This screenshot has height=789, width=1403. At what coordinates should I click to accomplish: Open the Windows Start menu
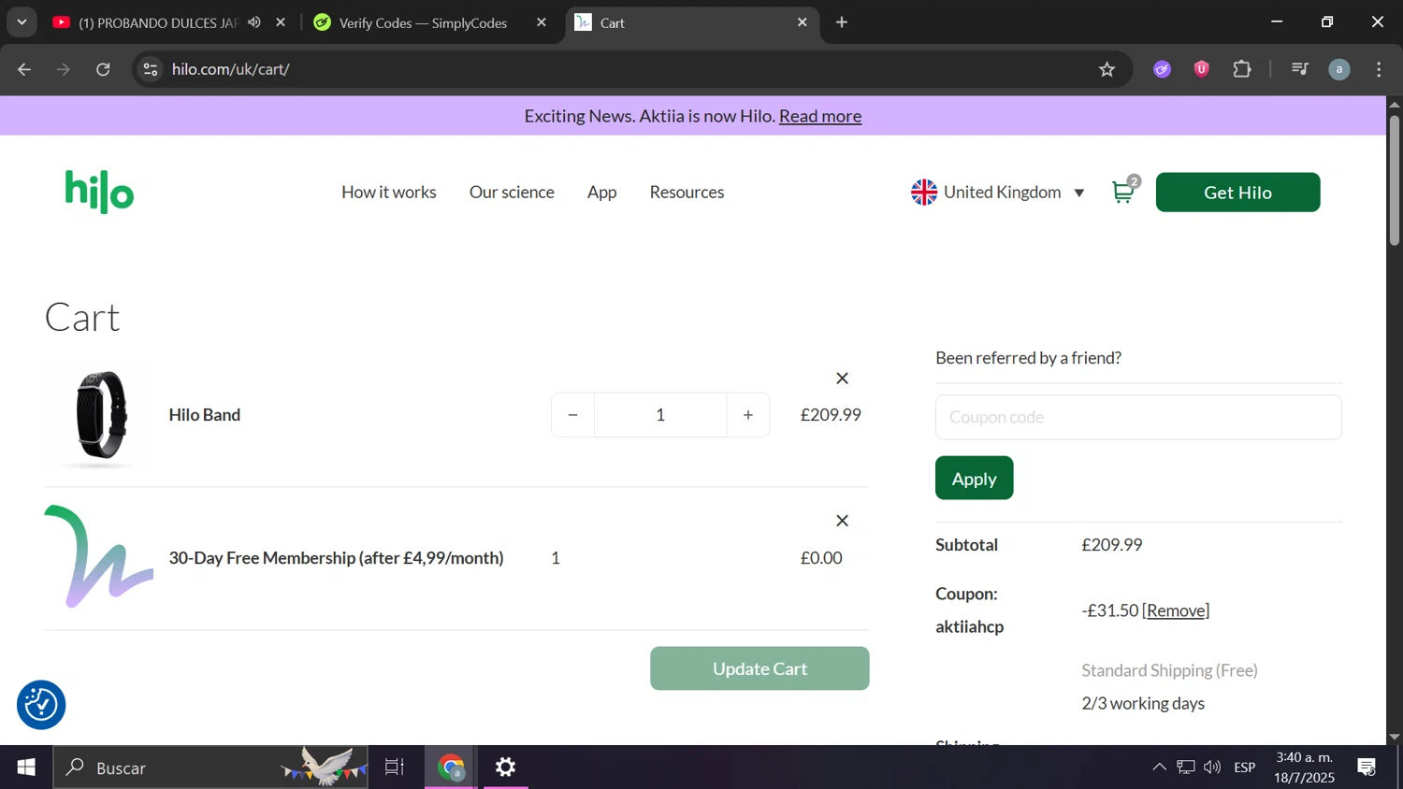tap(26, 767)
